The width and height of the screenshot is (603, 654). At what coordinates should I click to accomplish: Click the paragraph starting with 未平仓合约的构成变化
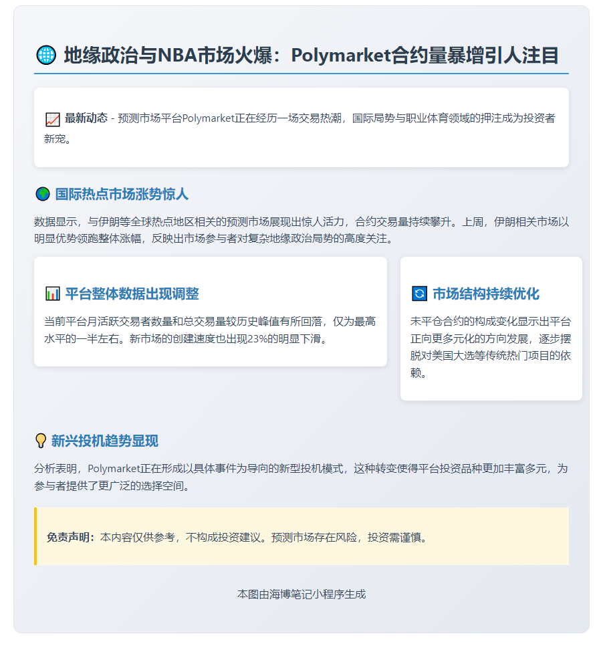click(491, 347)
